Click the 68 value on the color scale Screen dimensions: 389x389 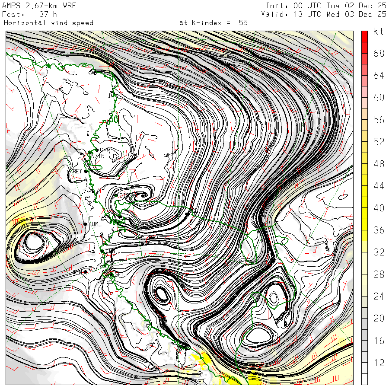tap(379, 53)
